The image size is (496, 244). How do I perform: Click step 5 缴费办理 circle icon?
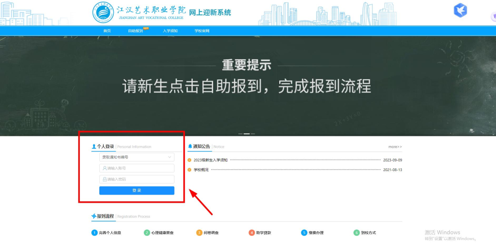click(304, 233)
